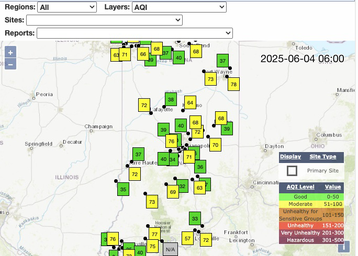Select the yellow 78 AQI site marker

233,84
